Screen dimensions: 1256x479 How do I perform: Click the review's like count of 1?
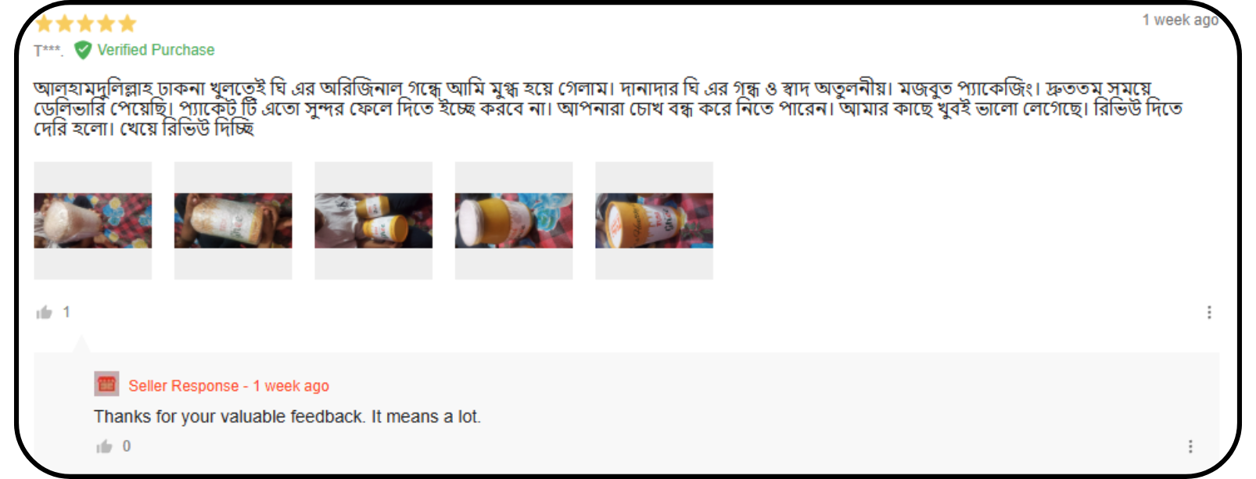click(x=66, y=313)
